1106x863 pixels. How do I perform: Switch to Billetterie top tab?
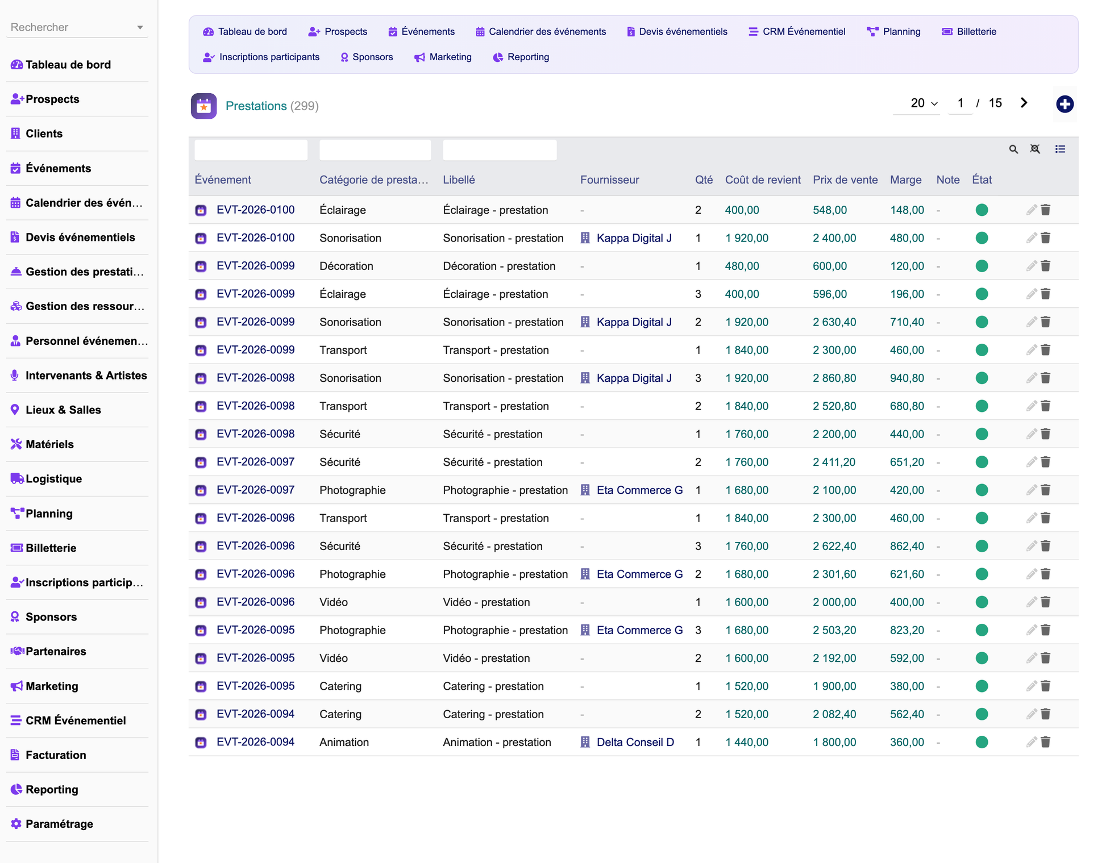[x=969, y=32]
